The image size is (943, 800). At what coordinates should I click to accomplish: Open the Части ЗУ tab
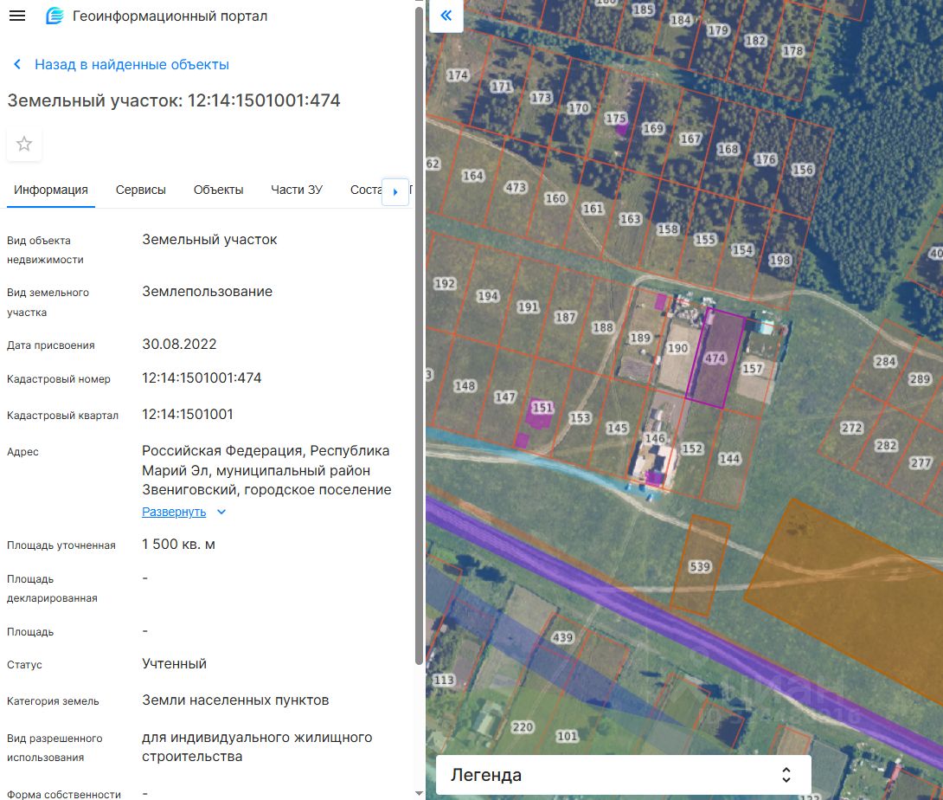[297, 190]
